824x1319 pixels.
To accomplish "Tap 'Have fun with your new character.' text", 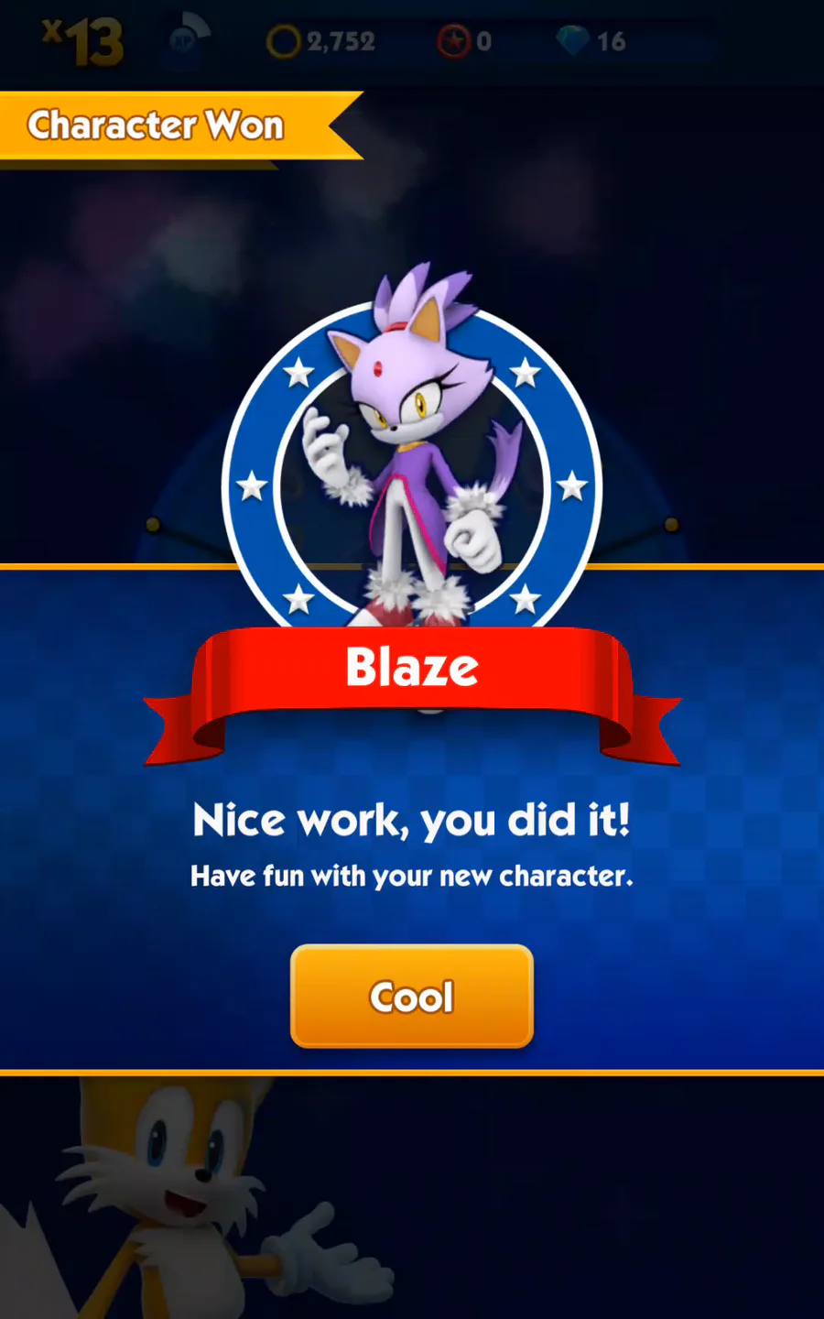I will 412,877.
